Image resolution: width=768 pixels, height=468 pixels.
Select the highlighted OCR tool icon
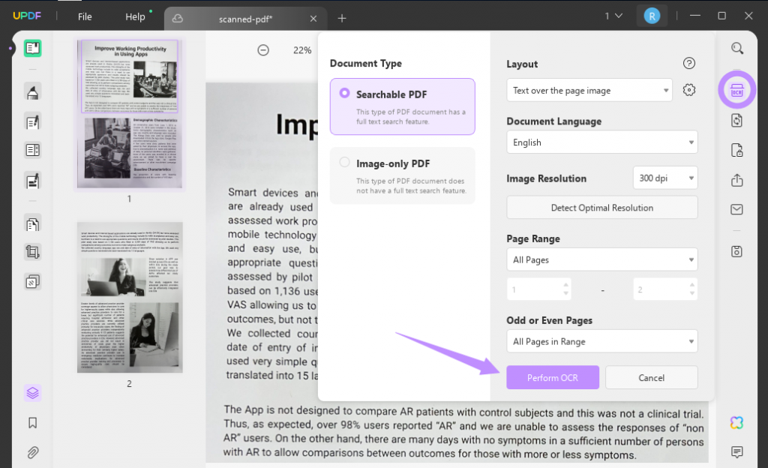point(737,89)
